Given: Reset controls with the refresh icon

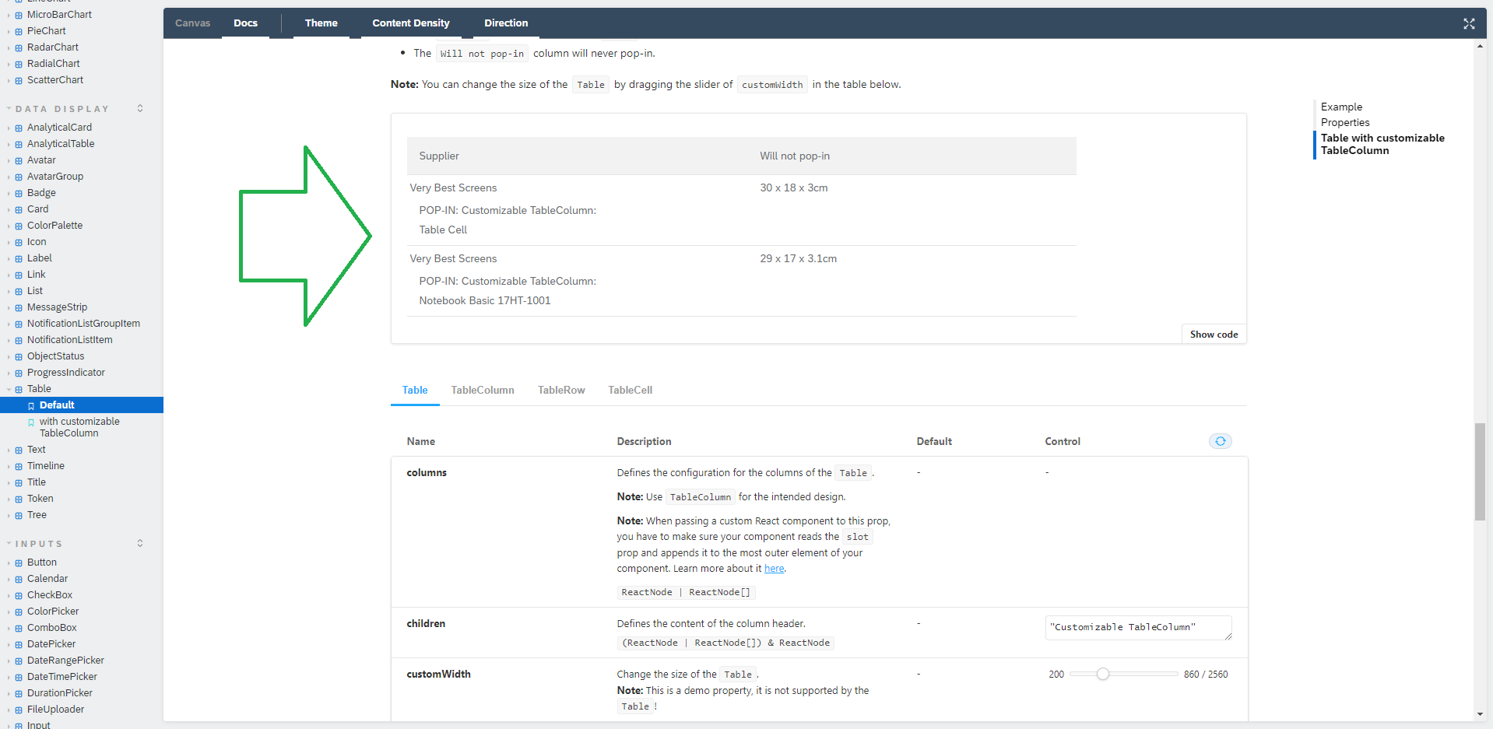Looking at the screenshot, I should pos(1219,441).
